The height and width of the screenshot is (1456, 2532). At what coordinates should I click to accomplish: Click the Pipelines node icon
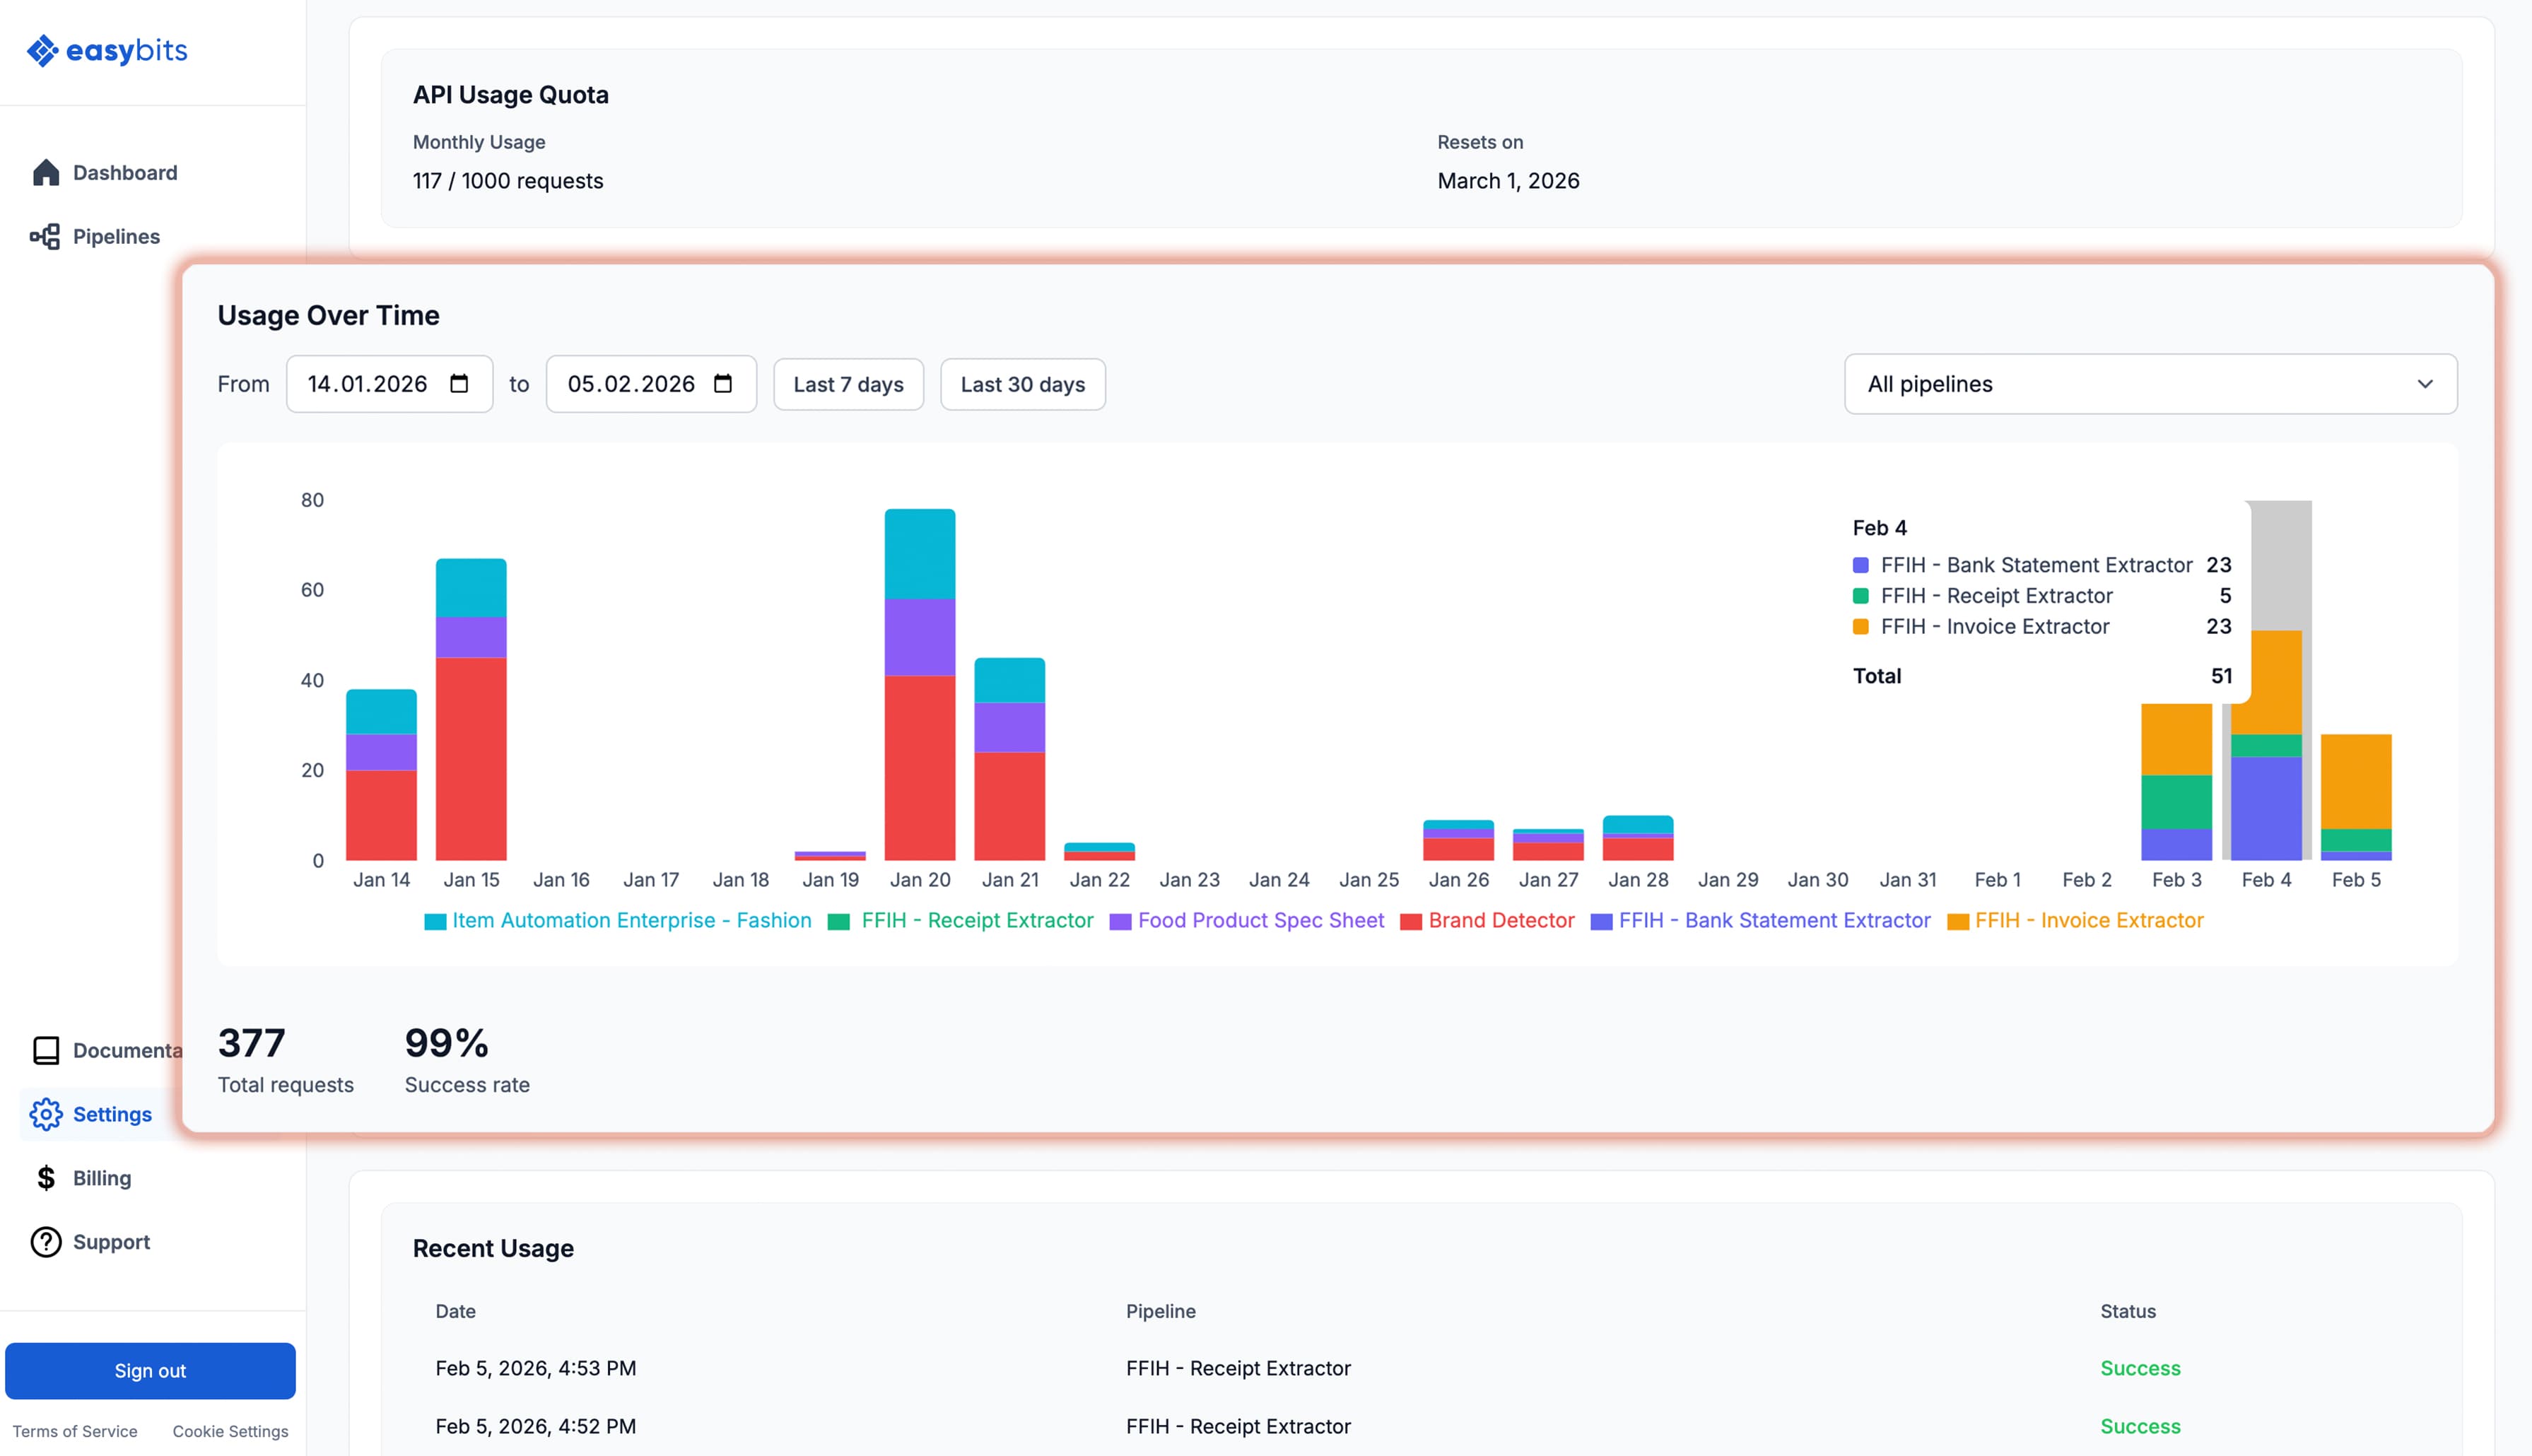(45, 237)
